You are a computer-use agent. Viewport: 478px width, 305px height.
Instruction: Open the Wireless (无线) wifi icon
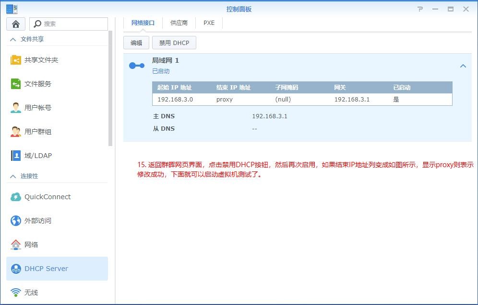coord(15,293)
